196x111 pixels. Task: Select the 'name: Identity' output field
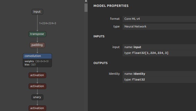(159, 74)
